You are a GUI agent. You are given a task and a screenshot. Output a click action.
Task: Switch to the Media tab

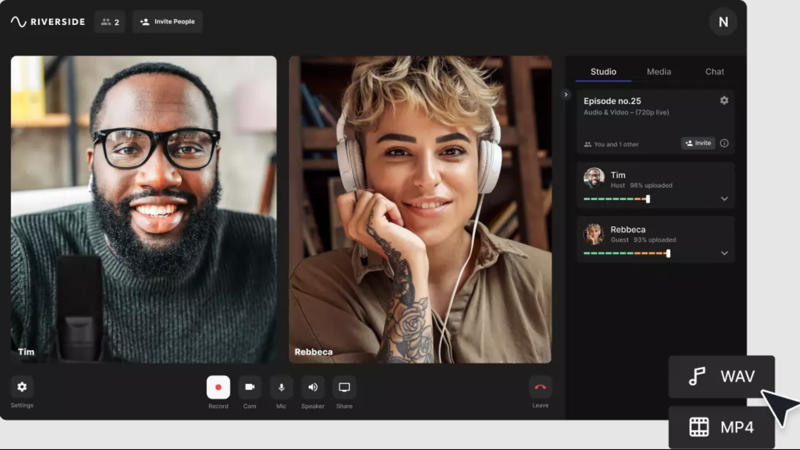(659, 72)
